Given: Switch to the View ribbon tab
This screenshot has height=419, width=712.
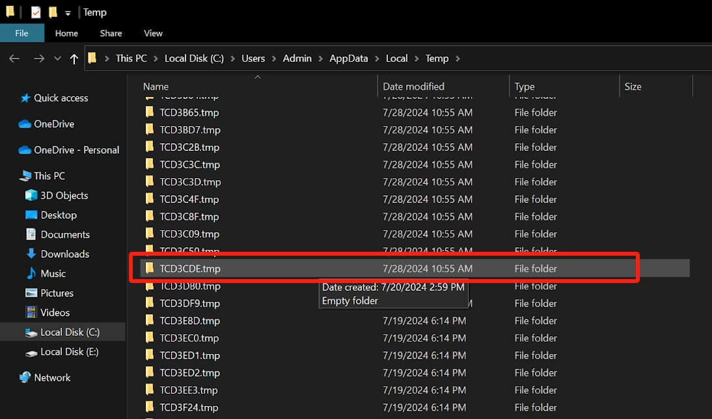Looking at the screenshot, I should point(153,33).
